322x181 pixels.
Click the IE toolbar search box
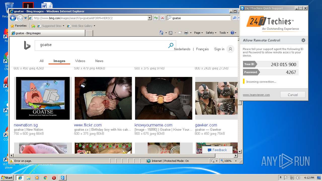pyautogui.click(x=199, y=18)
